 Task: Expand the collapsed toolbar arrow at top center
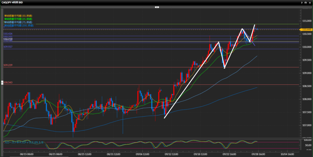coord(156,6)
